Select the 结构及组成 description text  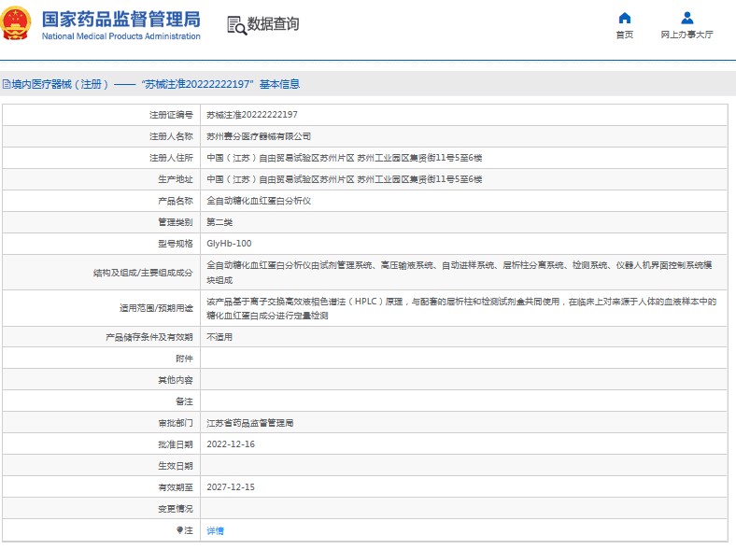pyautogui.click(x=460, y=273)
